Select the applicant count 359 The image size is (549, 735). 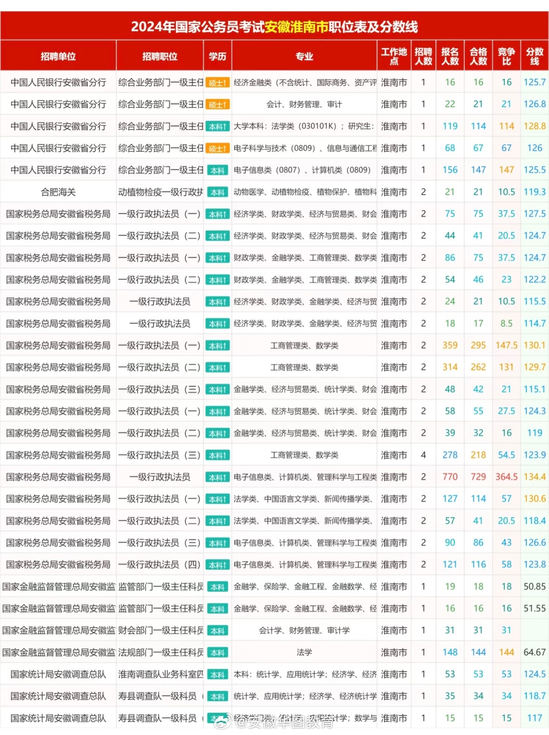click(x=450, y=346)
